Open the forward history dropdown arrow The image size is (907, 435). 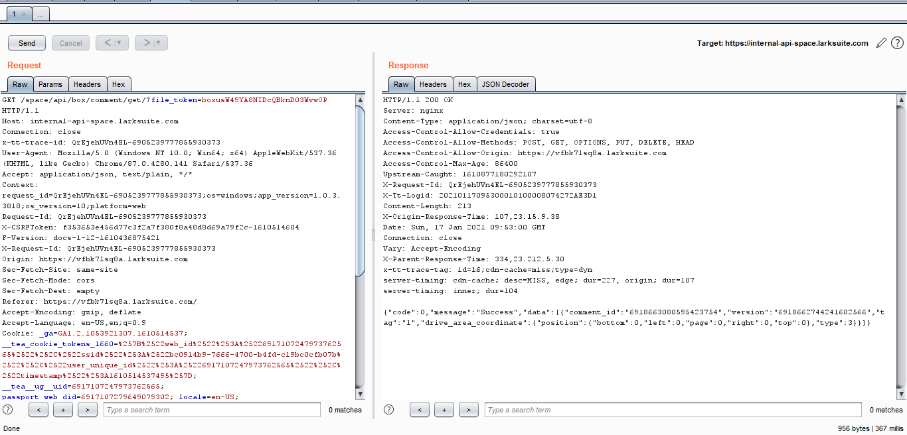(x=159, y=43)
